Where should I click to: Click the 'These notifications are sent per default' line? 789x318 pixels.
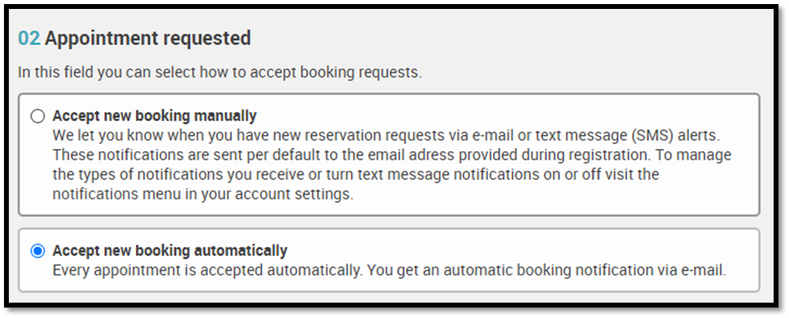(392, 155)
